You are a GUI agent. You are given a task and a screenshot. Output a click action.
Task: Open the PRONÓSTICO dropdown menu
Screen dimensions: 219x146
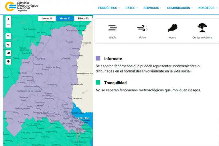pyautogui.click(x=109, y=8)
